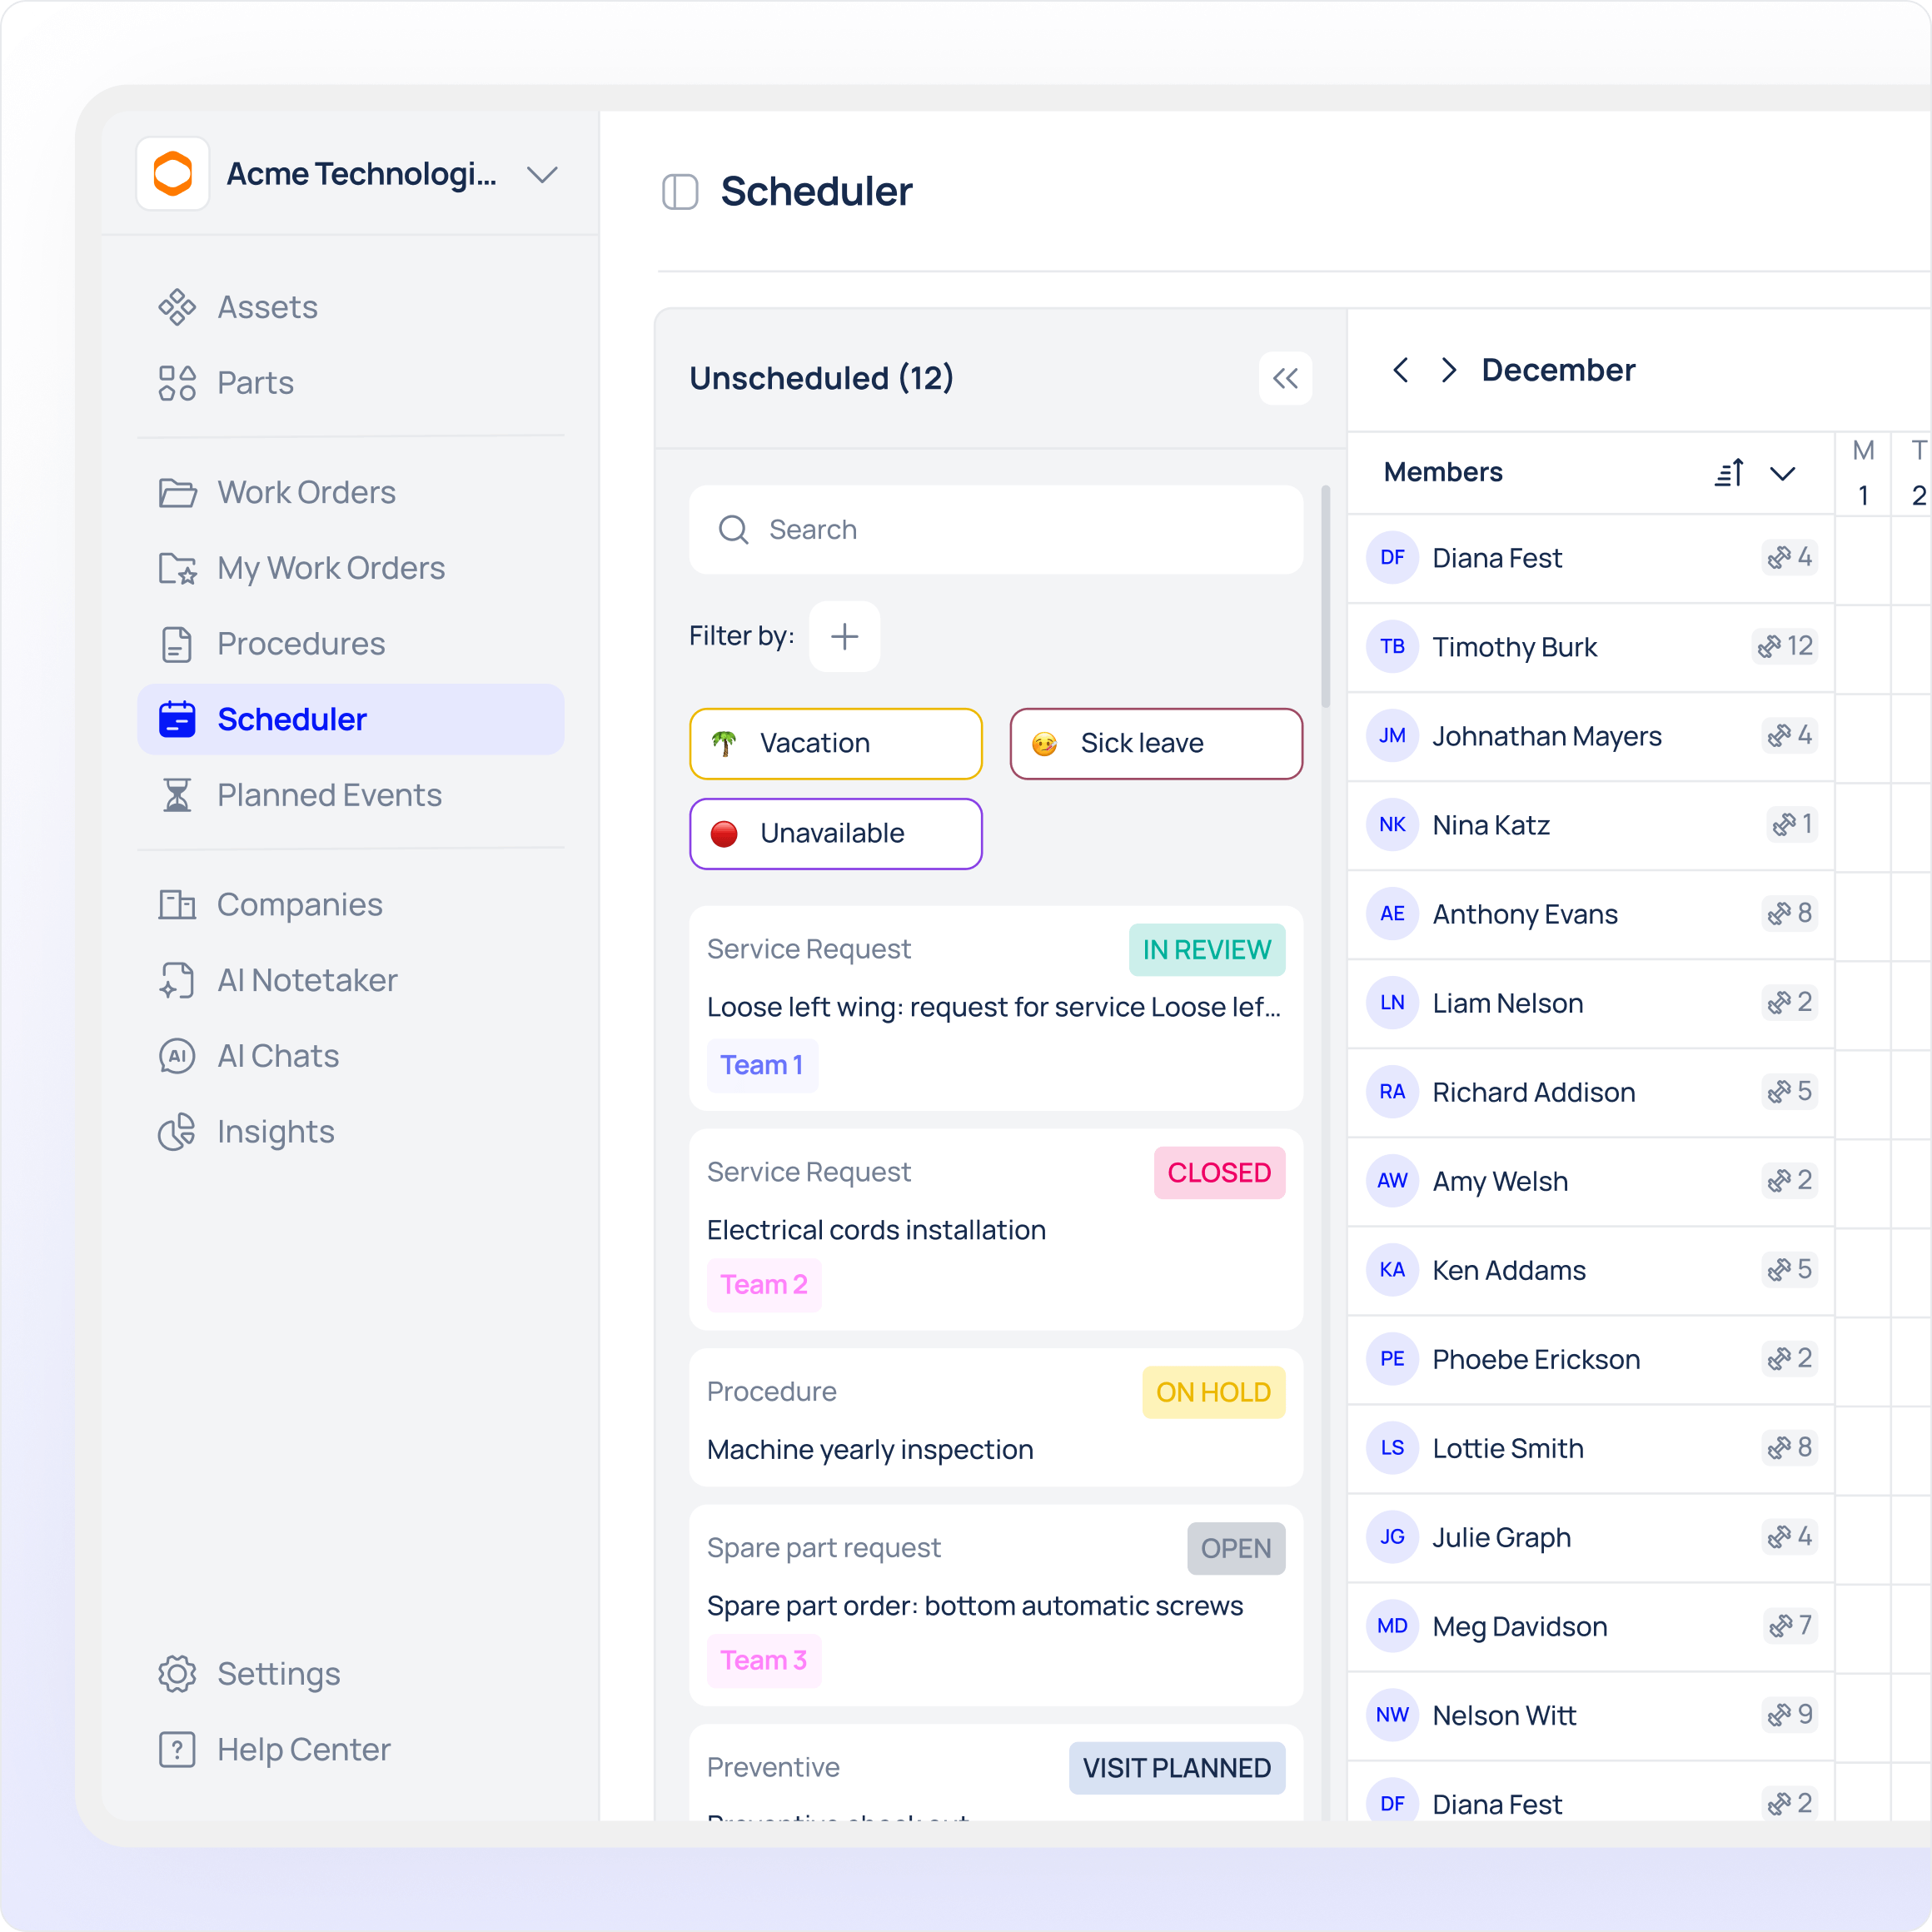Viewport: 1932px width, 1932px height.
Task: Expand the Members column dropdown chevron
Action: [x=1782, y=472]
